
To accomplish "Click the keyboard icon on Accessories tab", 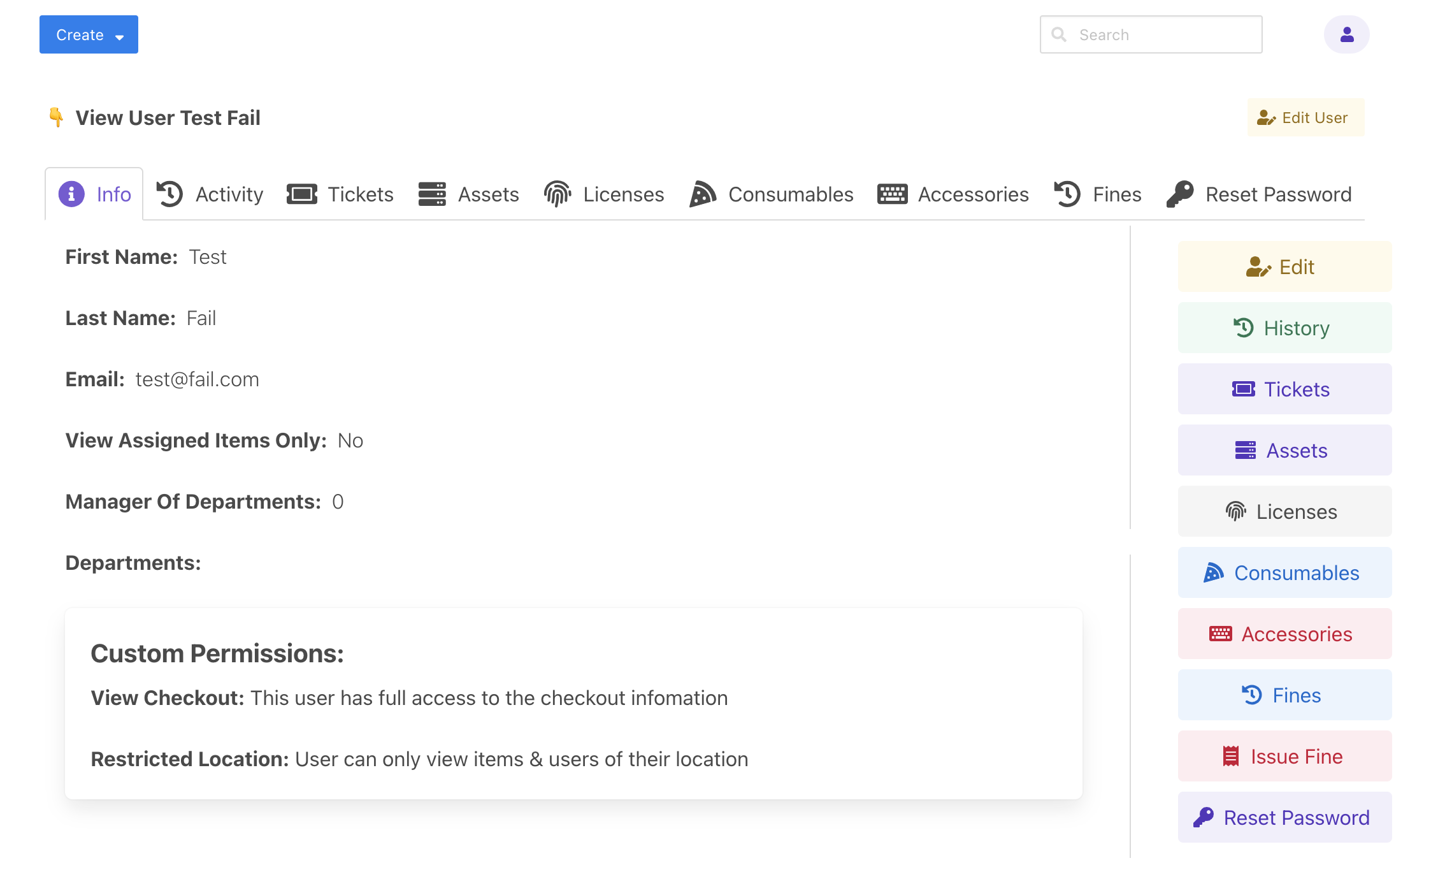I will coord(892,194).
